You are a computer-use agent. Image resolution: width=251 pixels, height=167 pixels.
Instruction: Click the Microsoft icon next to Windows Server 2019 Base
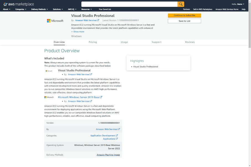tap(49, 97)
